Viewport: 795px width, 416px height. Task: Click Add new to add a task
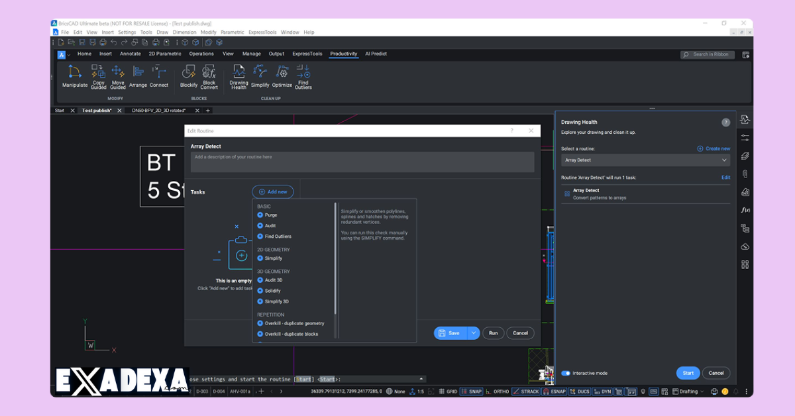tap(272, 191)
